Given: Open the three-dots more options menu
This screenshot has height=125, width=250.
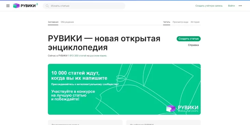Looking at the screenshot, I should coord(240,6).
